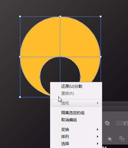This screenshot has height=148, width=128.
Task: Click the middle-right bounding box handle
Action: [101, 57]
